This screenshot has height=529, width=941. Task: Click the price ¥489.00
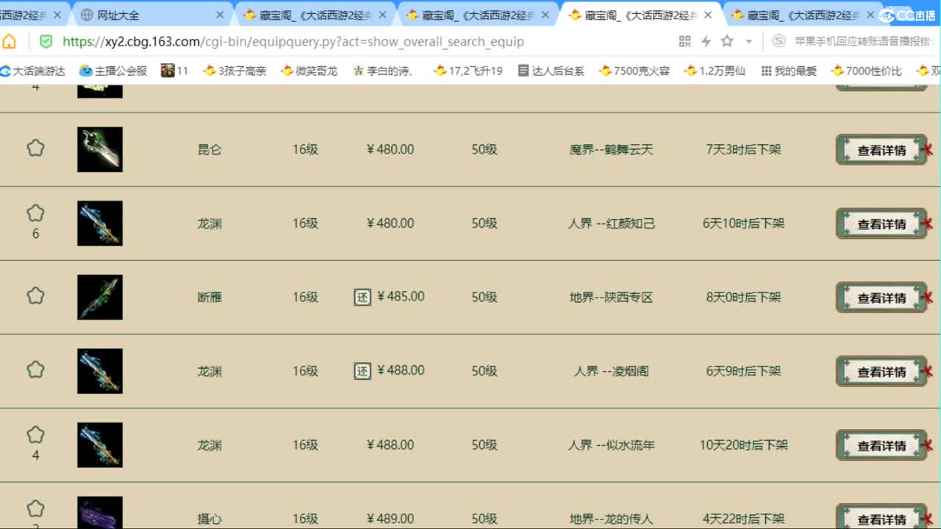[x=390, y=519]
